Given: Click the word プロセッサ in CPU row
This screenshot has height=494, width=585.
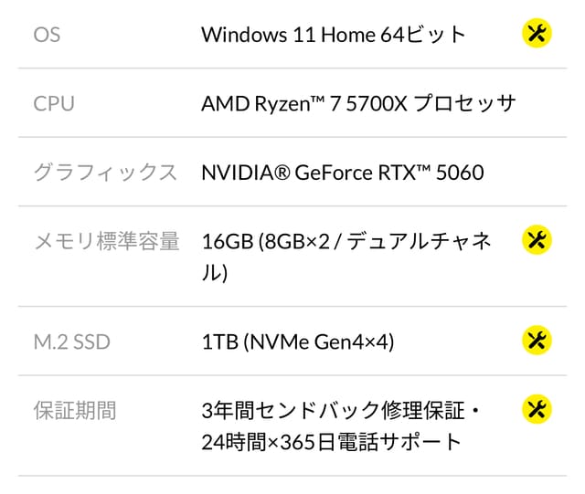Looking at the screenshot, I should click(465, 103).
